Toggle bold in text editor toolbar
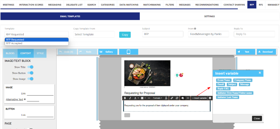Viewport: 280px width, 129px height. tap(125, 98)
